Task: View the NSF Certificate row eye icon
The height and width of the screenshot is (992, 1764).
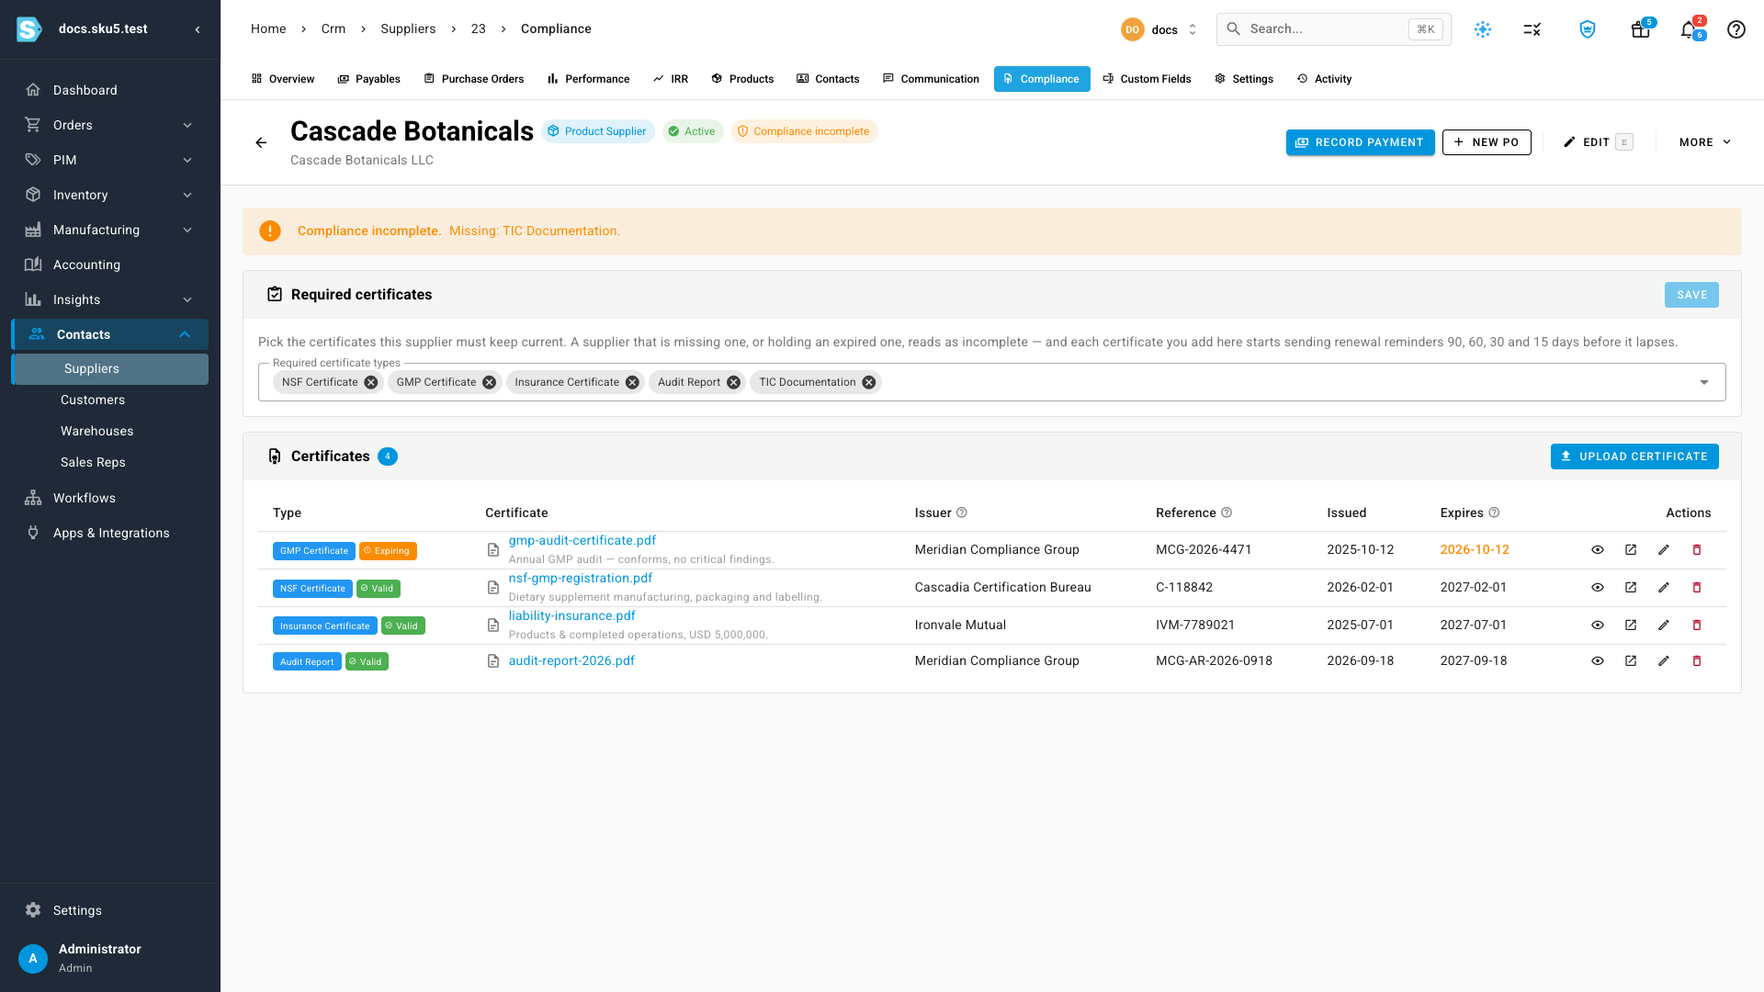Action: [1598, 588]
